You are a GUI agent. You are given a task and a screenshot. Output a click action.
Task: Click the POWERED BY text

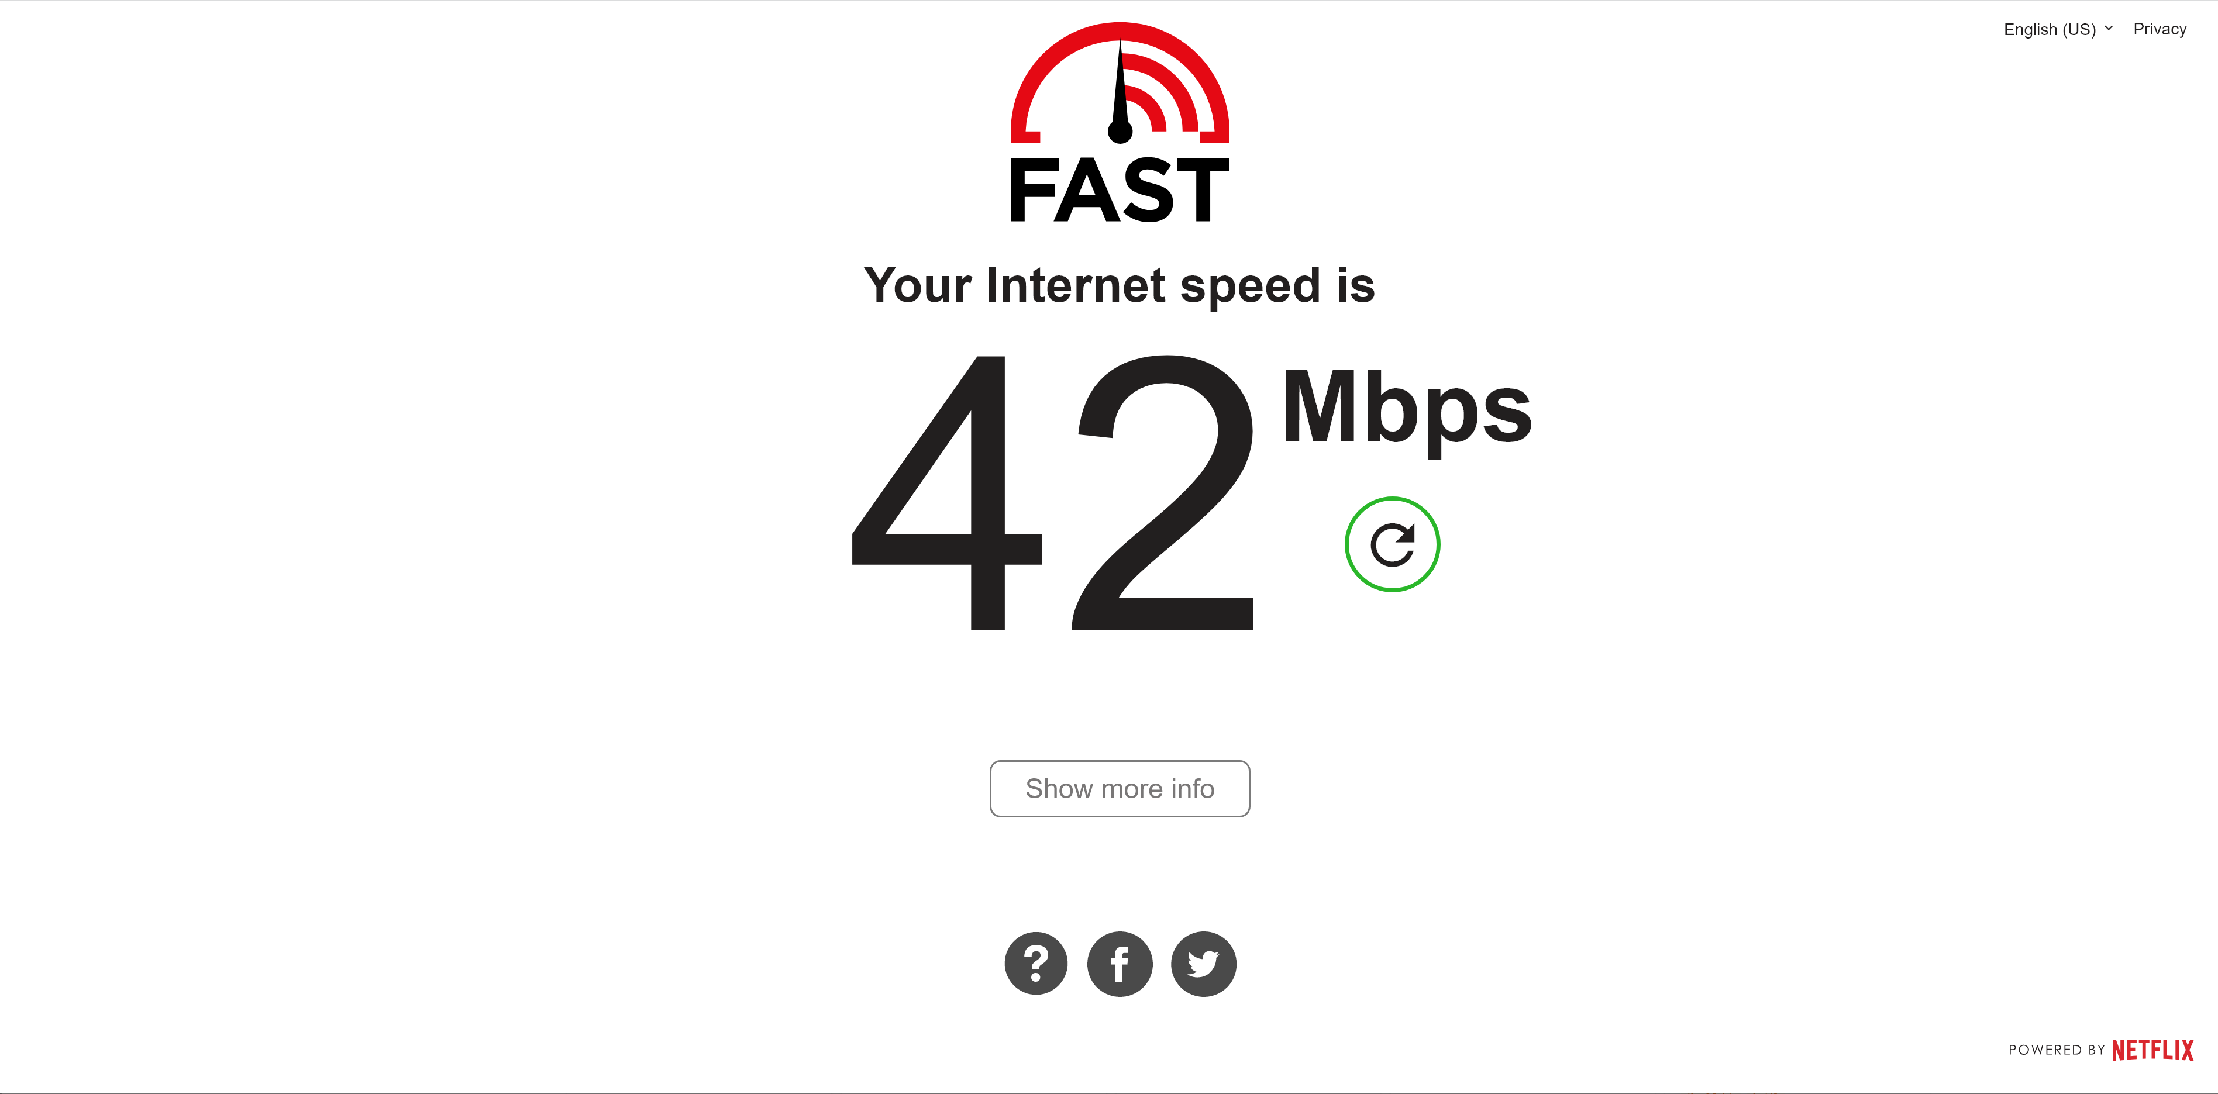point(2056,1050)
